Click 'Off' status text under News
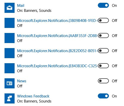 coord(20,86)
